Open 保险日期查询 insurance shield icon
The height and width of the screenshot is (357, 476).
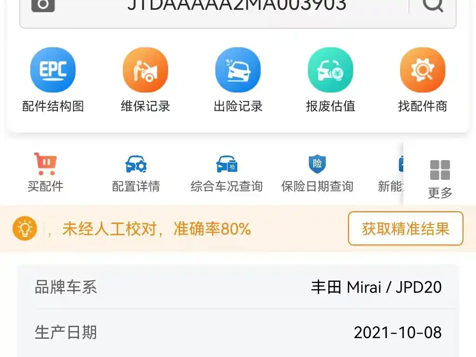[x=317, y=164]
